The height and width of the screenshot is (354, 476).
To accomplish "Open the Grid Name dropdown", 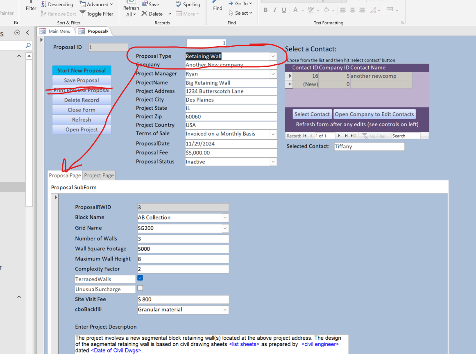I will [225, 228].
